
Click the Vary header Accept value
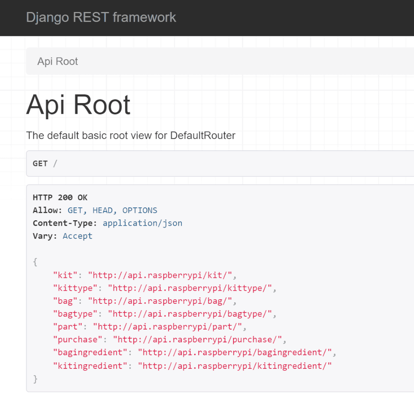click(x=77, y=236)
